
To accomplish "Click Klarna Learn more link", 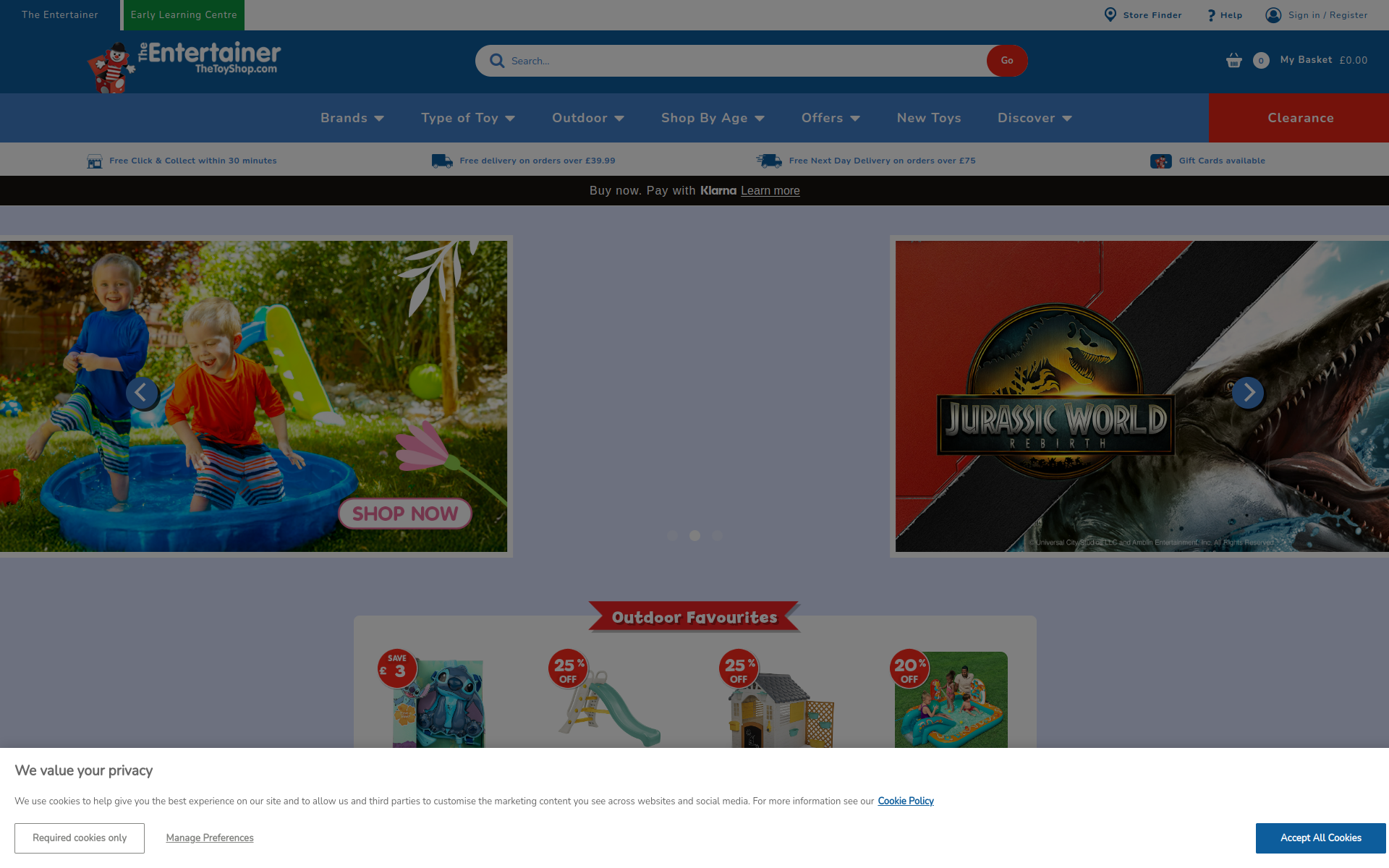I will click(770, 191).
